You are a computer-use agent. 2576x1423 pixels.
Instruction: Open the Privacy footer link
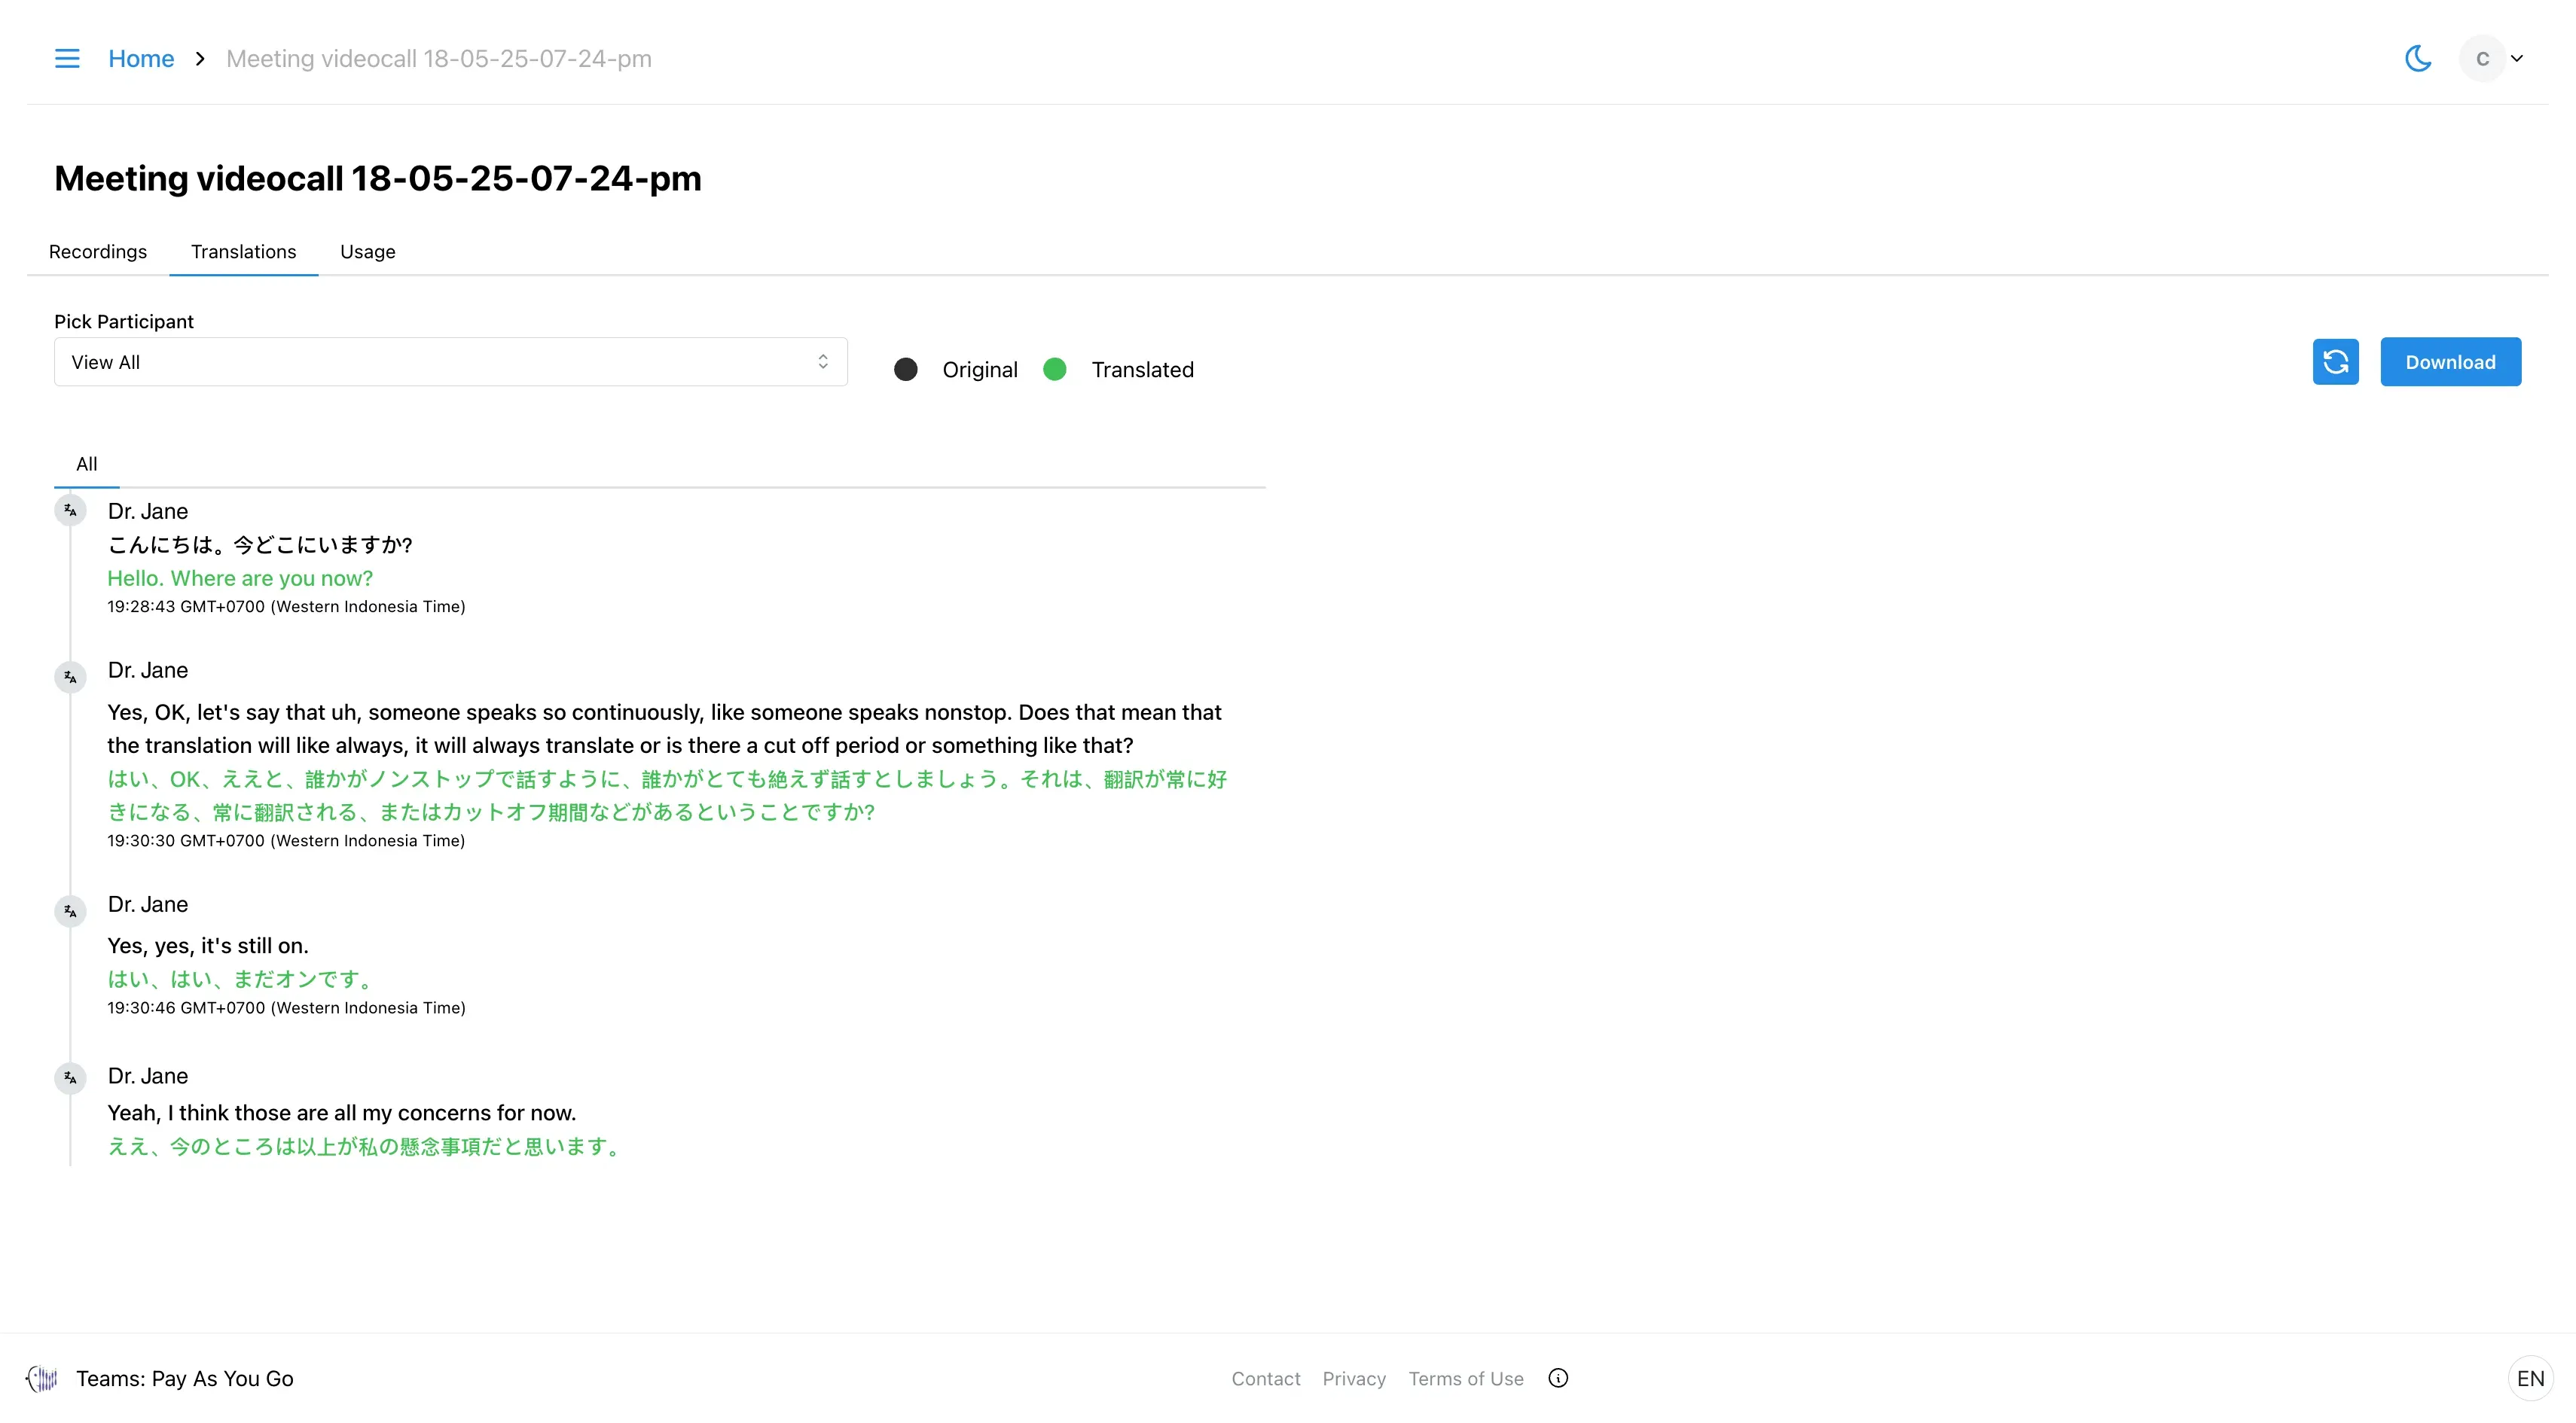(1354, 1379)
